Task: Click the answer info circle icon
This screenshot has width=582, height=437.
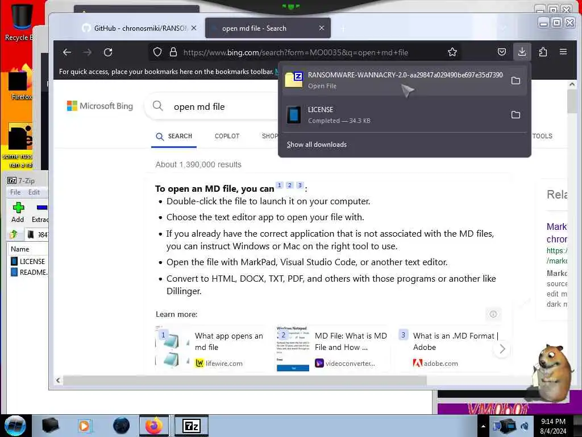Action: pyautogui.click(x=493, y=314)
